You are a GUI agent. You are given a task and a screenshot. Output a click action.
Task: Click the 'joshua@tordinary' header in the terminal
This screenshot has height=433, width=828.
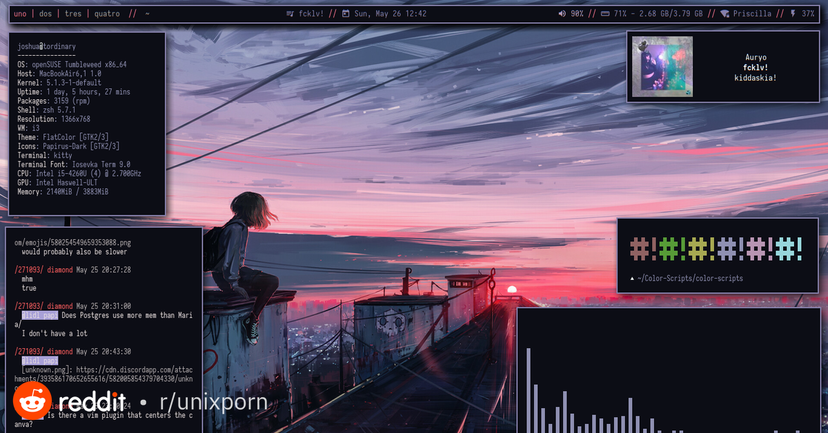coord(47,46)
